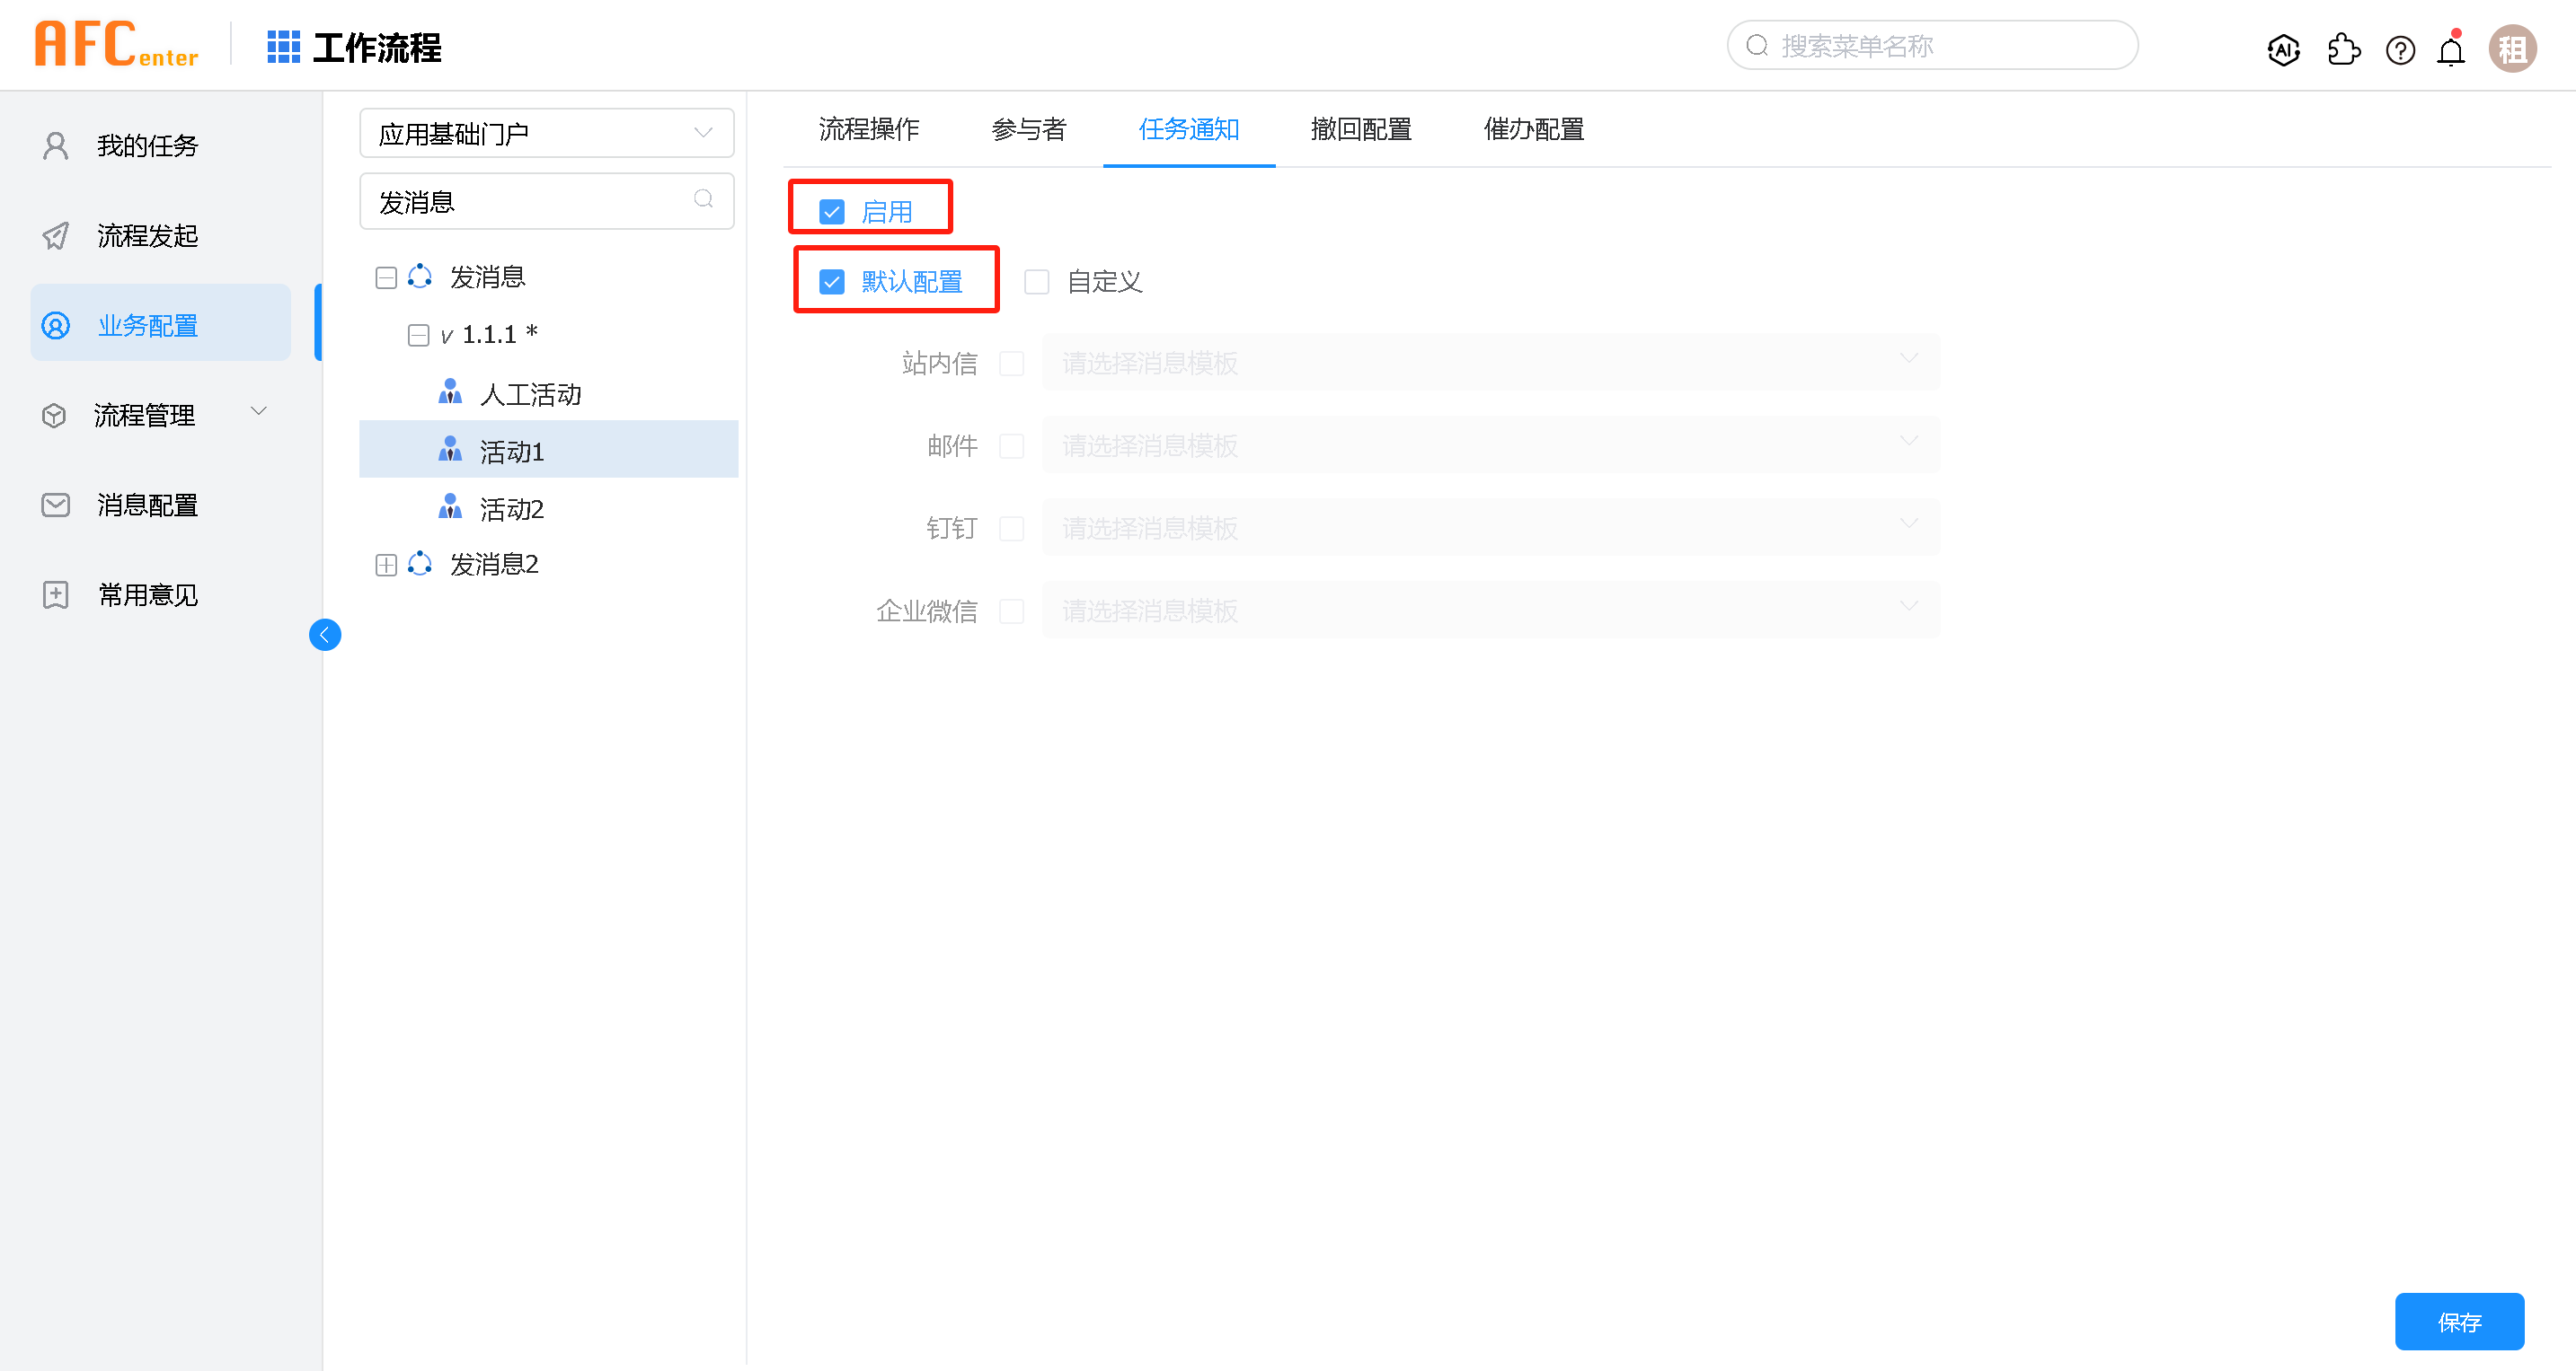Open the notification bell
Screen dimensions: 2576x1371
pyautogui.click(x=2451, y=50)
